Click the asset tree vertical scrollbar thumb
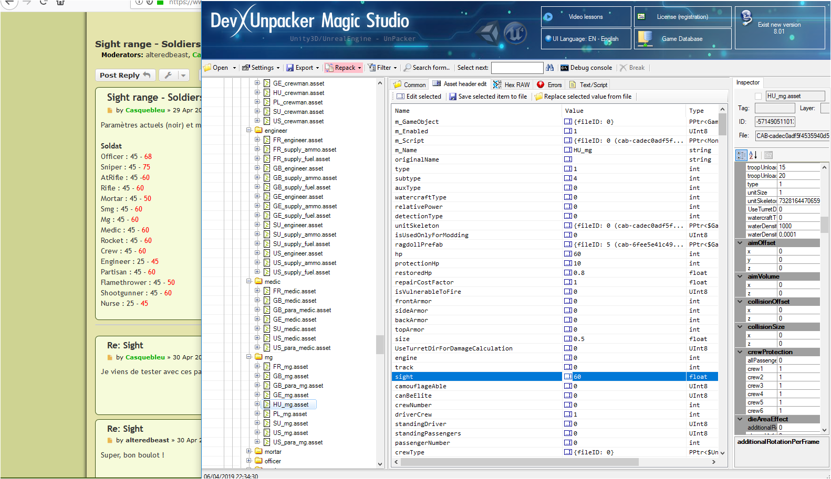Screen dimensions: 831x479 pyautogui.click(x=380, y=345)
